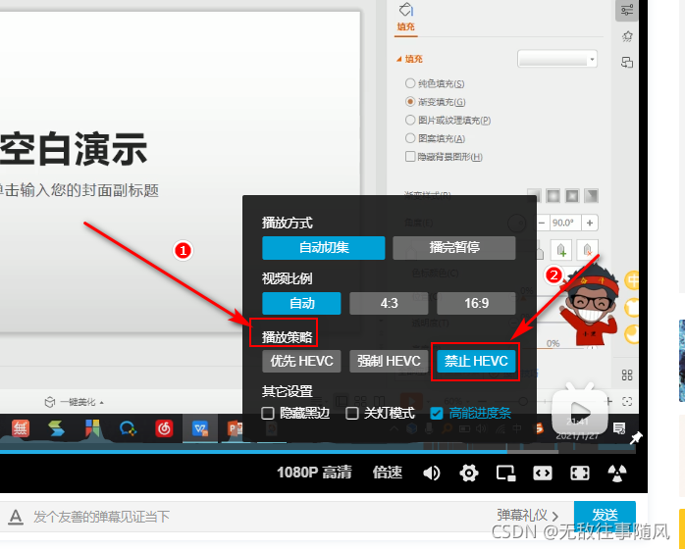The height and width of the screenshot is (549, 685).
Task: Open the properties sliders icon in WPS sidebar
Action: click(x=627, y=10)
